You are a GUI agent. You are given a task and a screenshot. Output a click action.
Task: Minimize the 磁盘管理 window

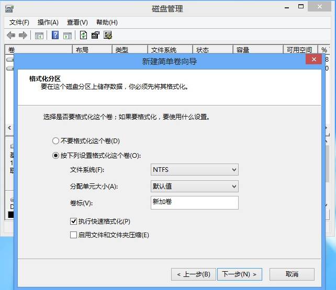287,7
